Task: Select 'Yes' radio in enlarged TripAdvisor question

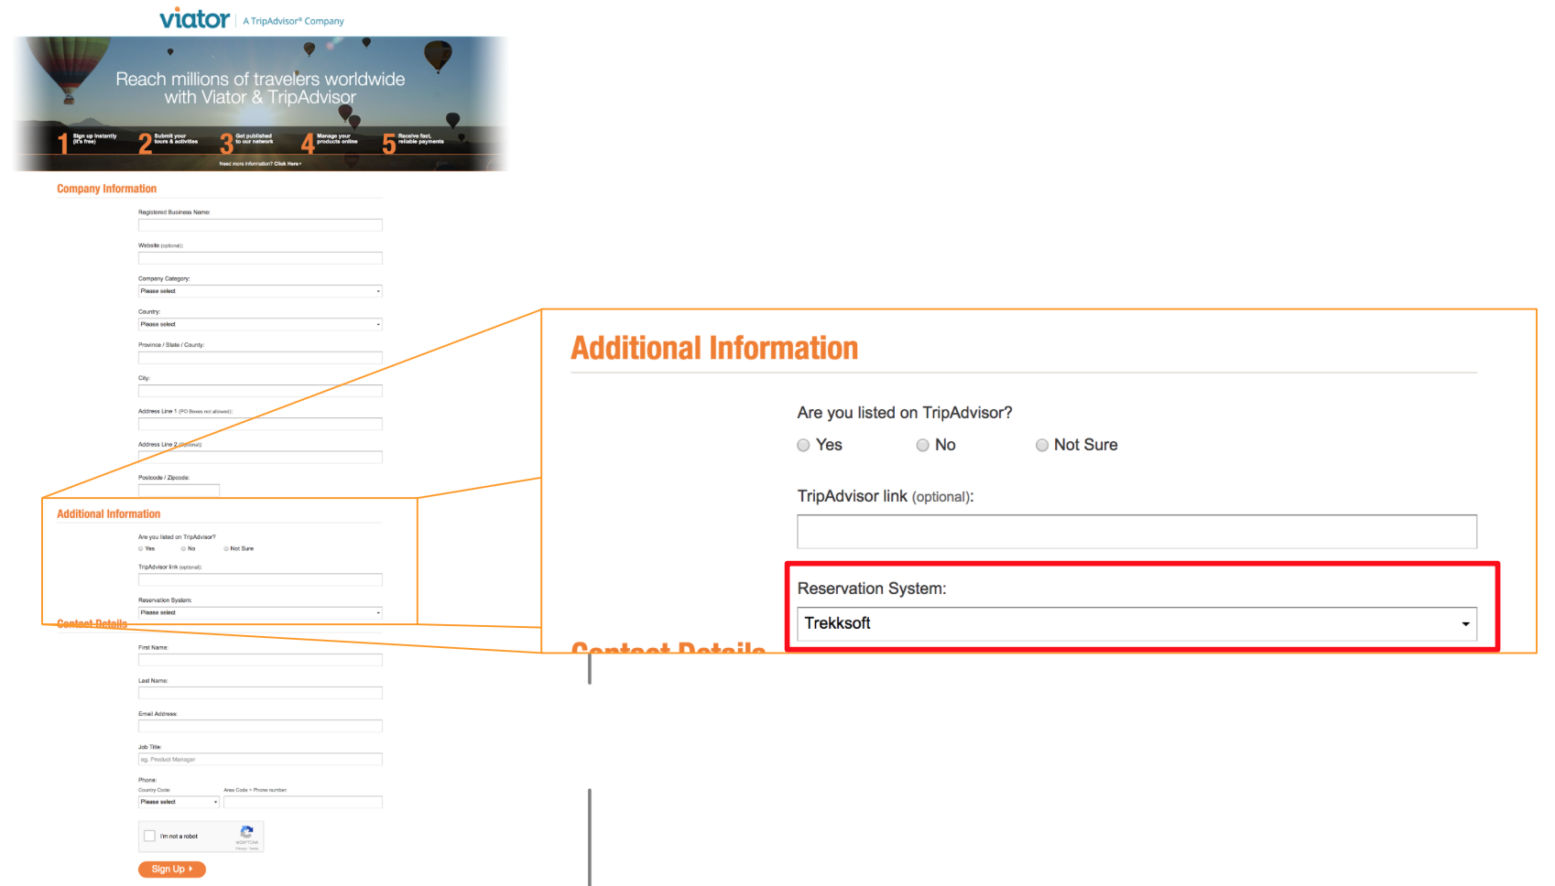Action: point(803,446)
